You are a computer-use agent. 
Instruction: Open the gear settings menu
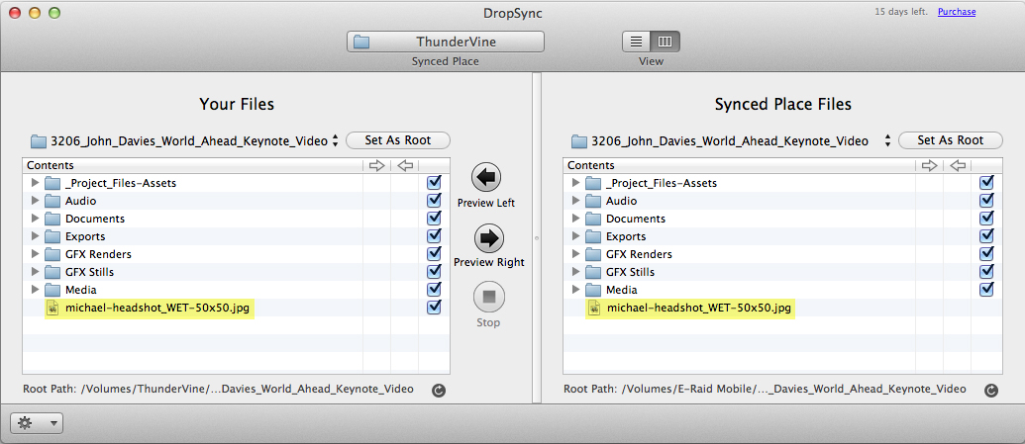[x=37, y=423]
